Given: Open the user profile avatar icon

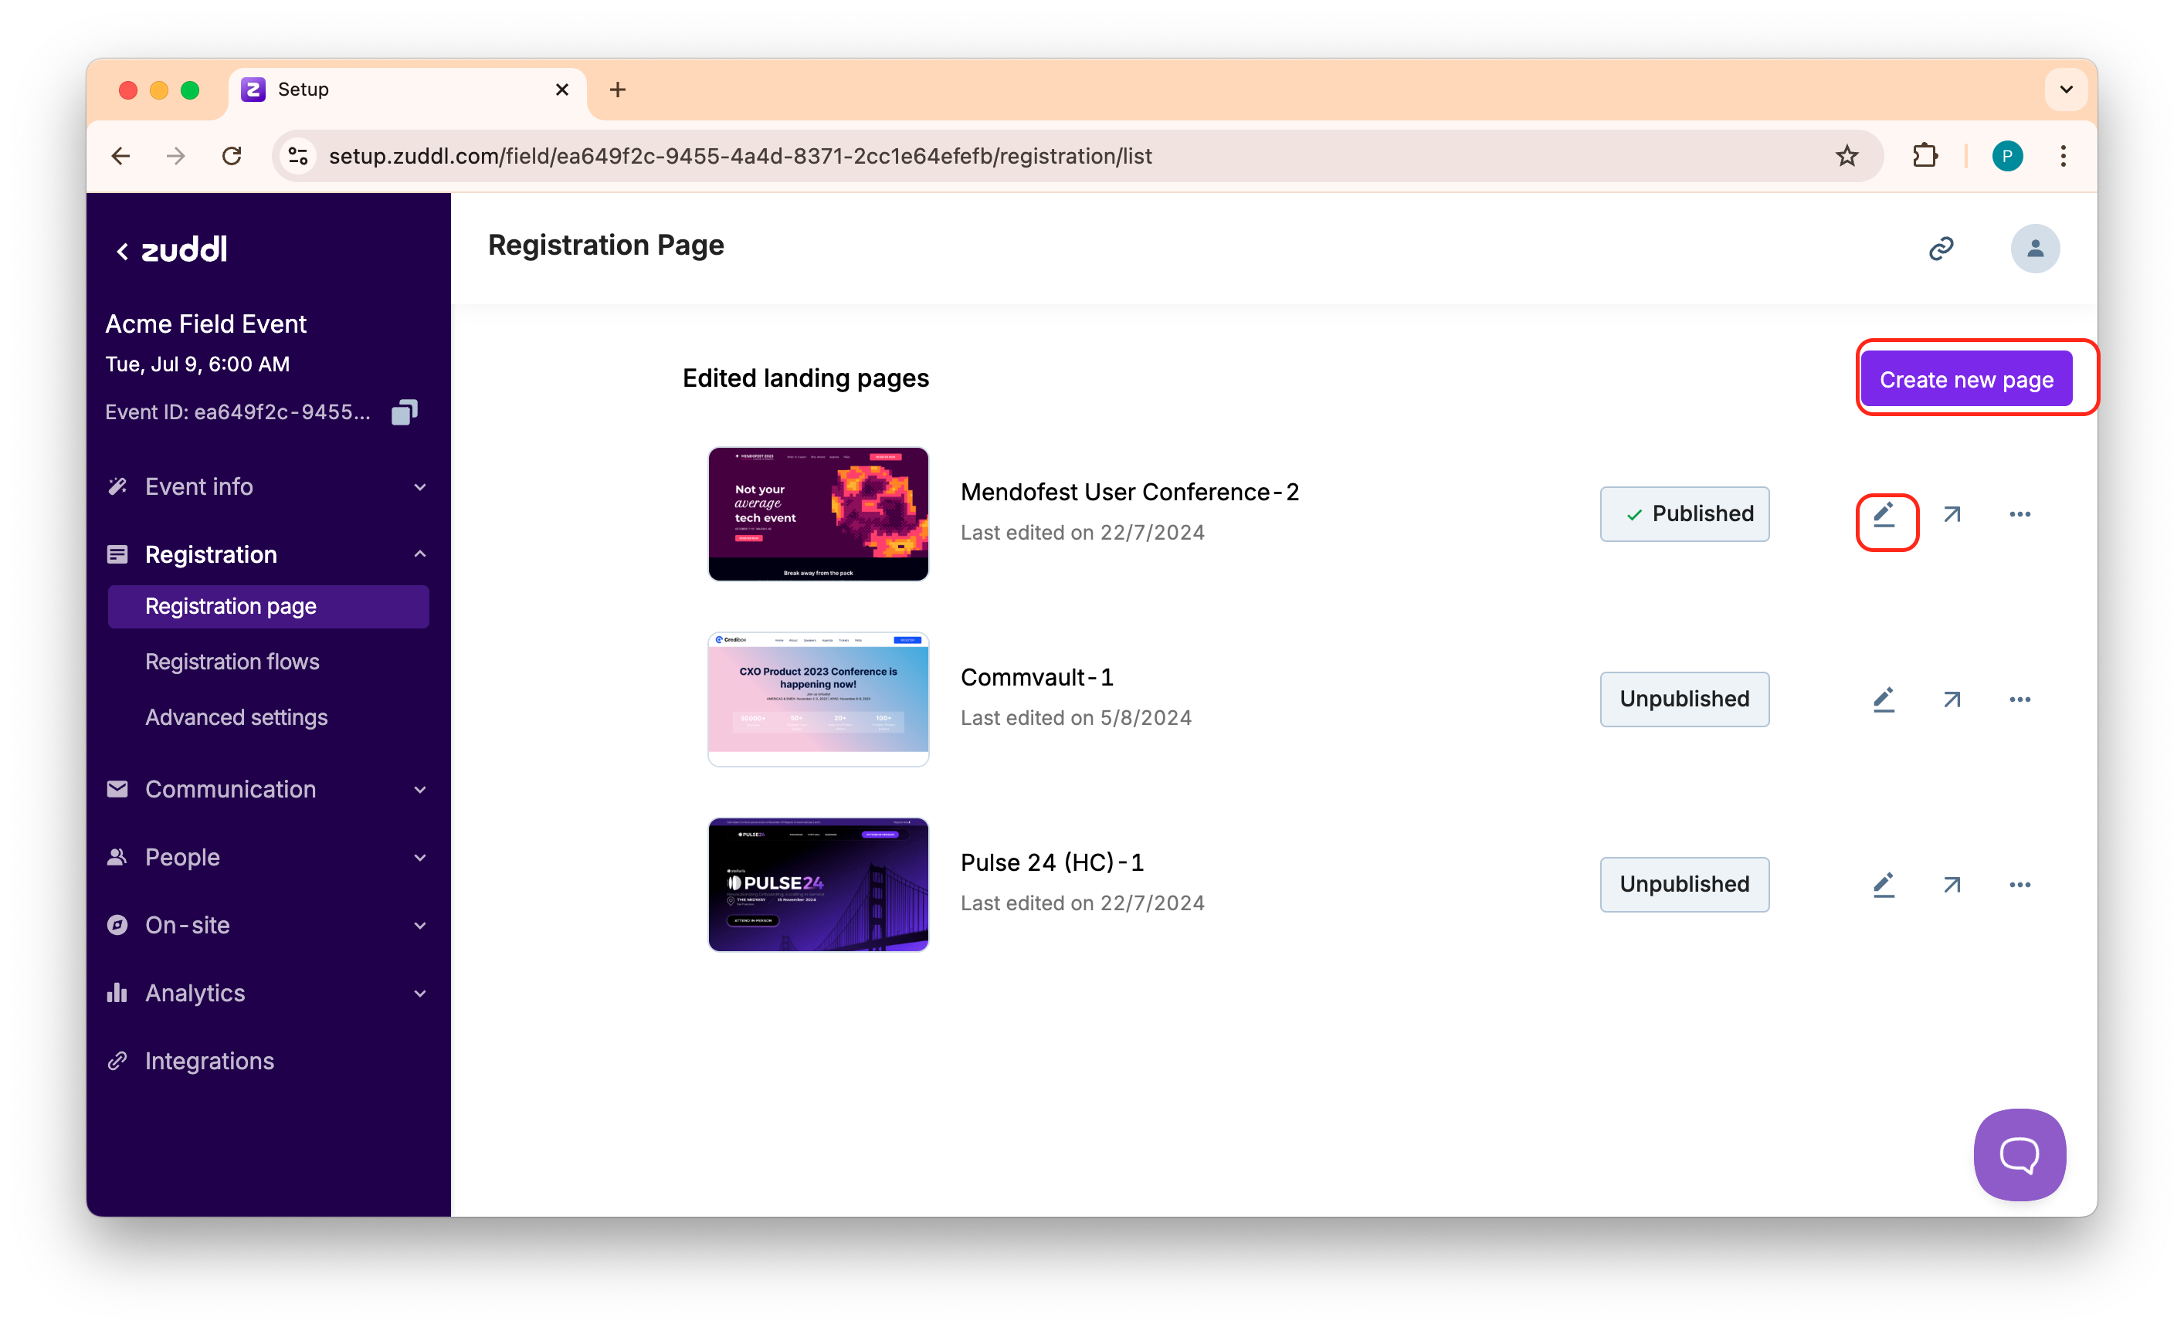Looking at the screenshot, I should click(x=2034, y=248).
